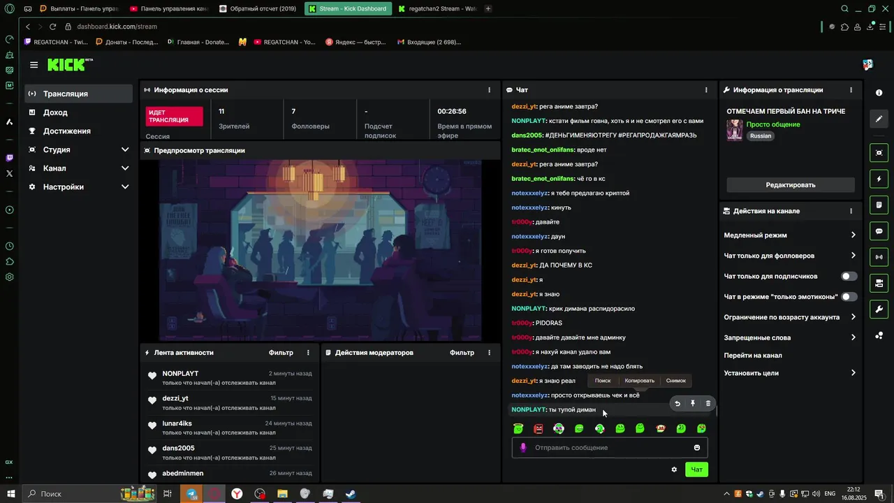Open Steam from the taskbar

(351, 494)
